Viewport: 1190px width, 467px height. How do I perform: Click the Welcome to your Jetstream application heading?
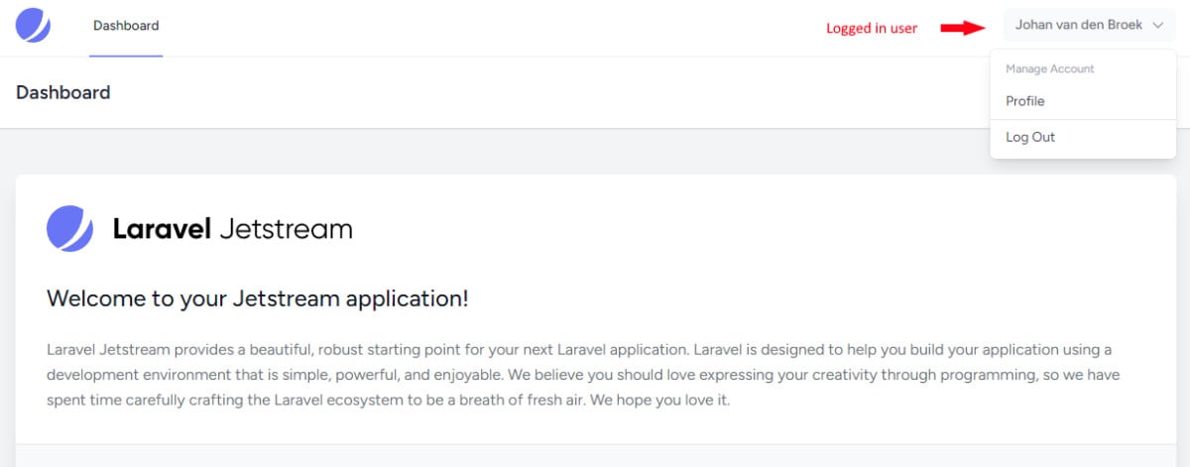coord(258,298)
